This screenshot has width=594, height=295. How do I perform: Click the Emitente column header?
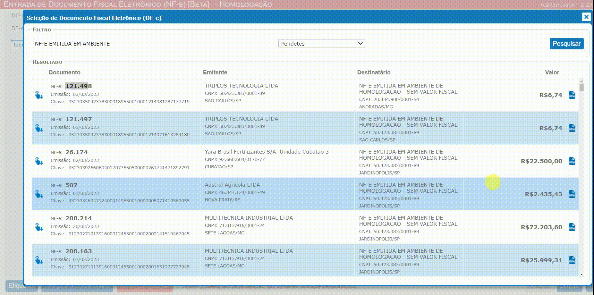215,72
